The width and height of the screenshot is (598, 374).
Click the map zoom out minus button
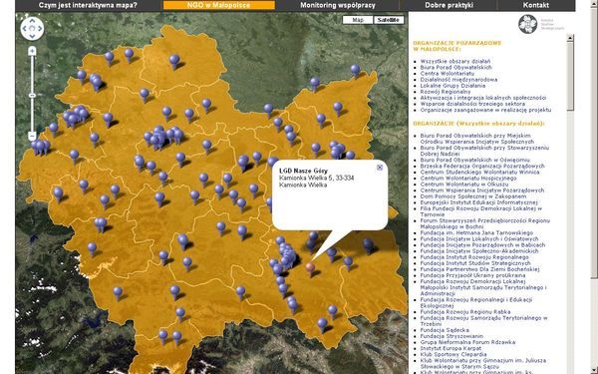click(32, 136)
